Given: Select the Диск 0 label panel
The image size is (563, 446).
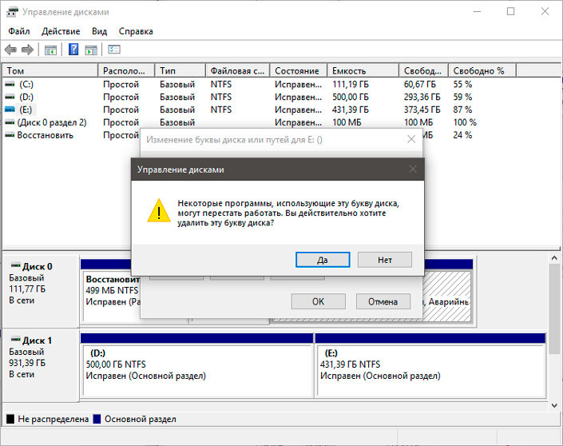Looking at the screenshot, I should click(41, 291).
